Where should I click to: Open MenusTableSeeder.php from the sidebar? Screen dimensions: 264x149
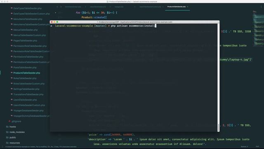[26, 30]
